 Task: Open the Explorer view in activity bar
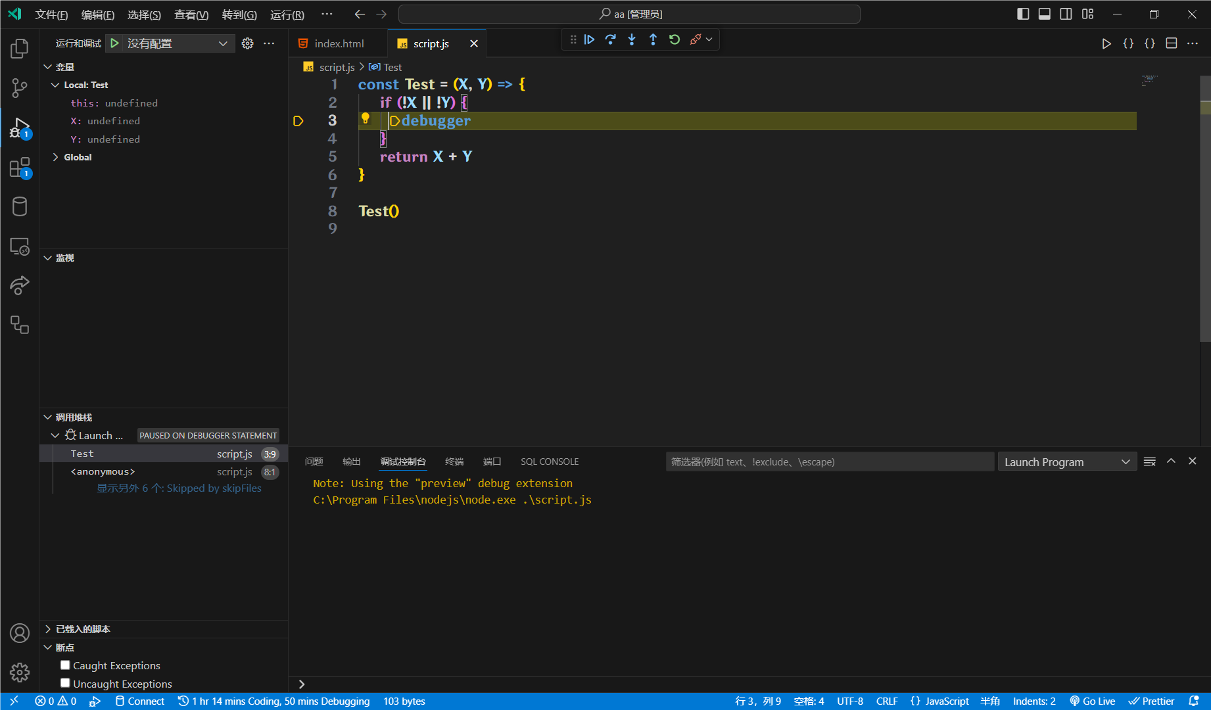[x=20, y=49]
